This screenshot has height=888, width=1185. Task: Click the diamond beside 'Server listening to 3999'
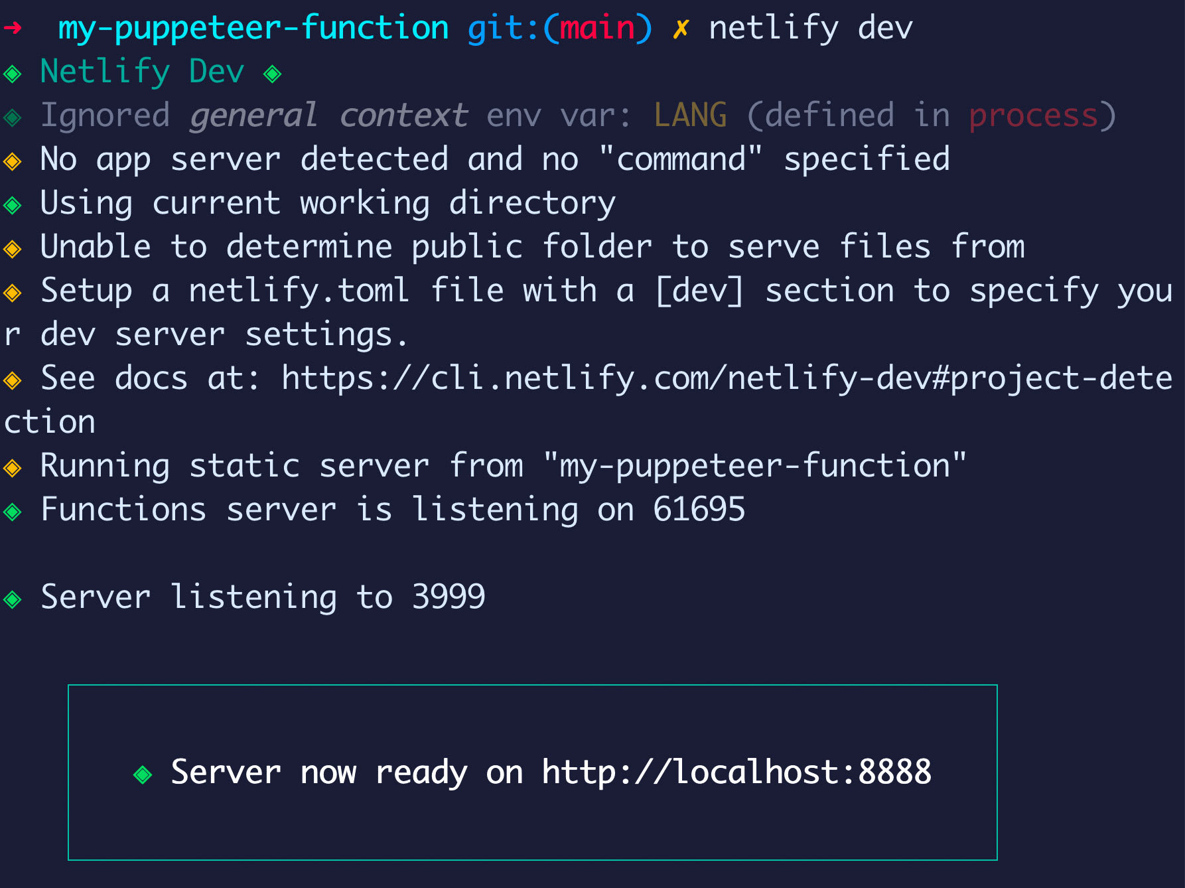(x=13, y=599)
